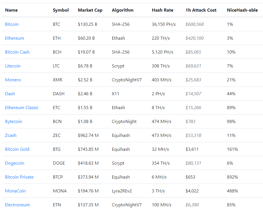Viewport: 263px width, 210px height.
Task: Click the MONA symbol cell
Action: click(x=60, y=191)
